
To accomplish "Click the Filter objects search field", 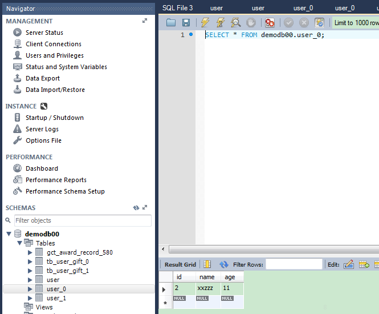I will click(83, 220).
